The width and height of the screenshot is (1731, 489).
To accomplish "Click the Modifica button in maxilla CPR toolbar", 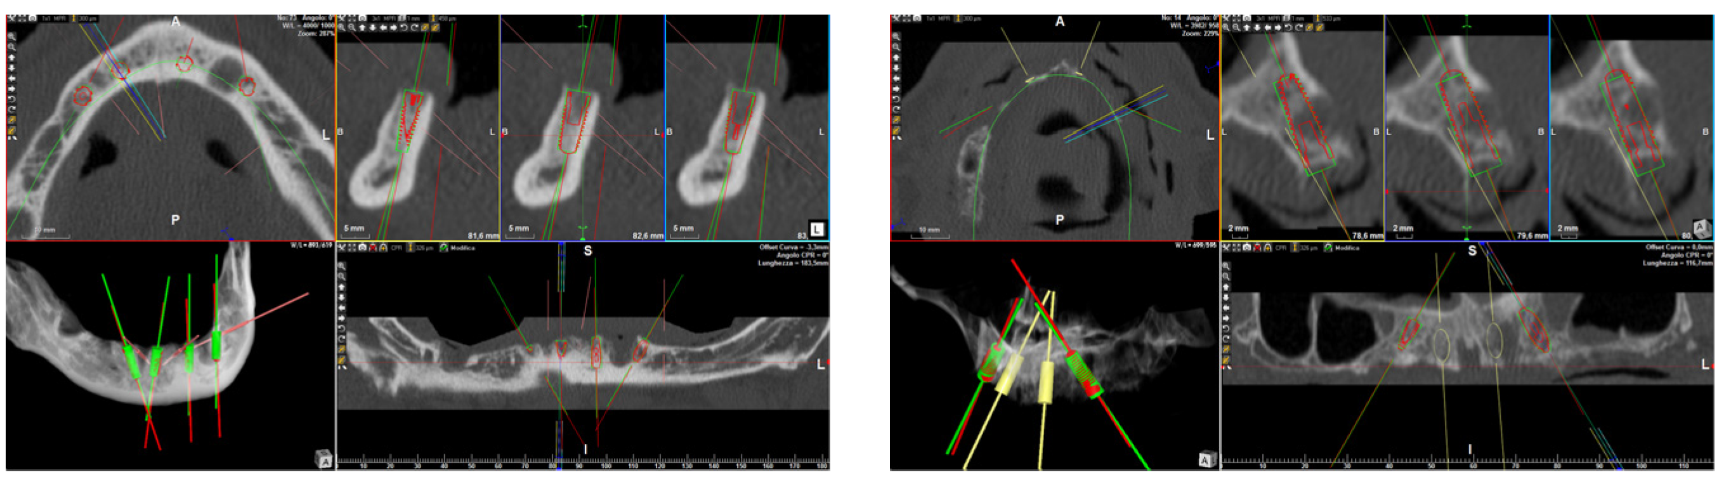I will (x=1347, y=248).
